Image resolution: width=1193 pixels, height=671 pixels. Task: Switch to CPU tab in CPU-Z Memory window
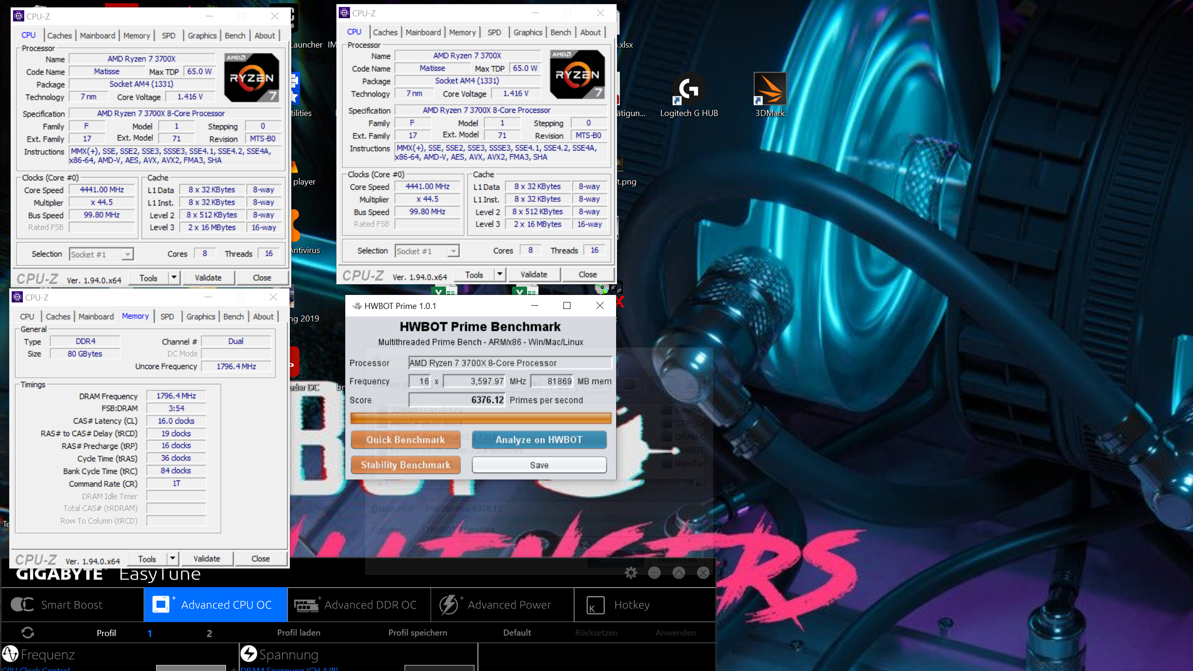click(x=27, y=316)
